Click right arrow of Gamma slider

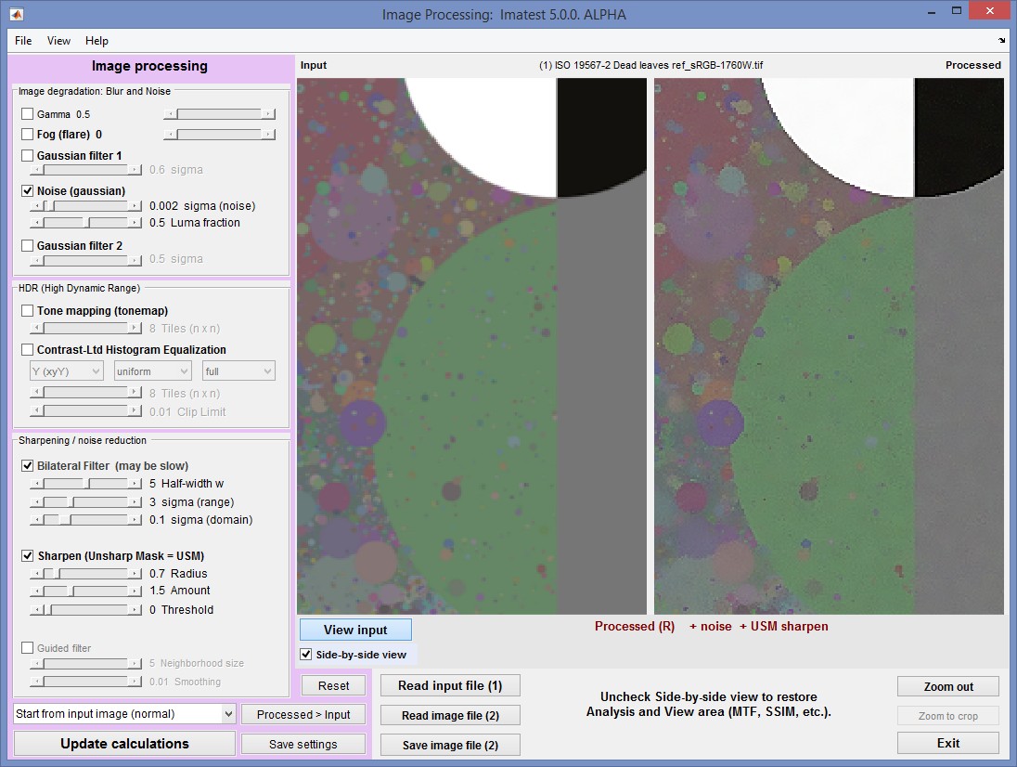(x=268, y=114)
